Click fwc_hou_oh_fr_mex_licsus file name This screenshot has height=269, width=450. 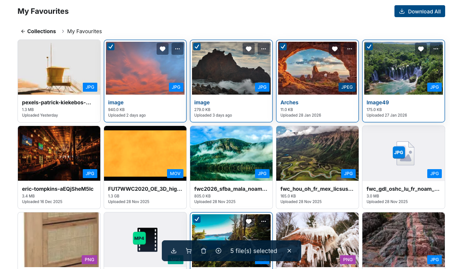[x=317, y=189]
